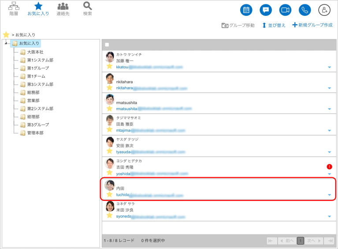This screenshot has height=249, width=338.
Task: Select the 営業部 folder in the tree
Action: pyautogui.click(x=30, y=100)
